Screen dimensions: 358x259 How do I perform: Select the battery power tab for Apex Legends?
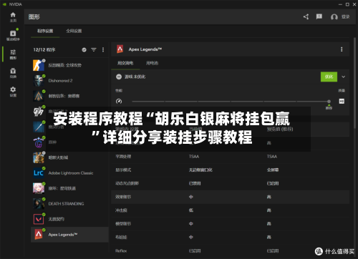coord(153,63)
